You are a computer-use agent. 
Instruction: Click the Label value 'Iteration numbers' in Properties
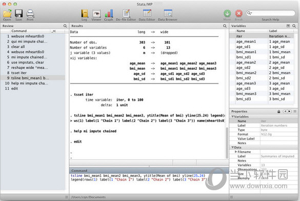coord(274,126)
